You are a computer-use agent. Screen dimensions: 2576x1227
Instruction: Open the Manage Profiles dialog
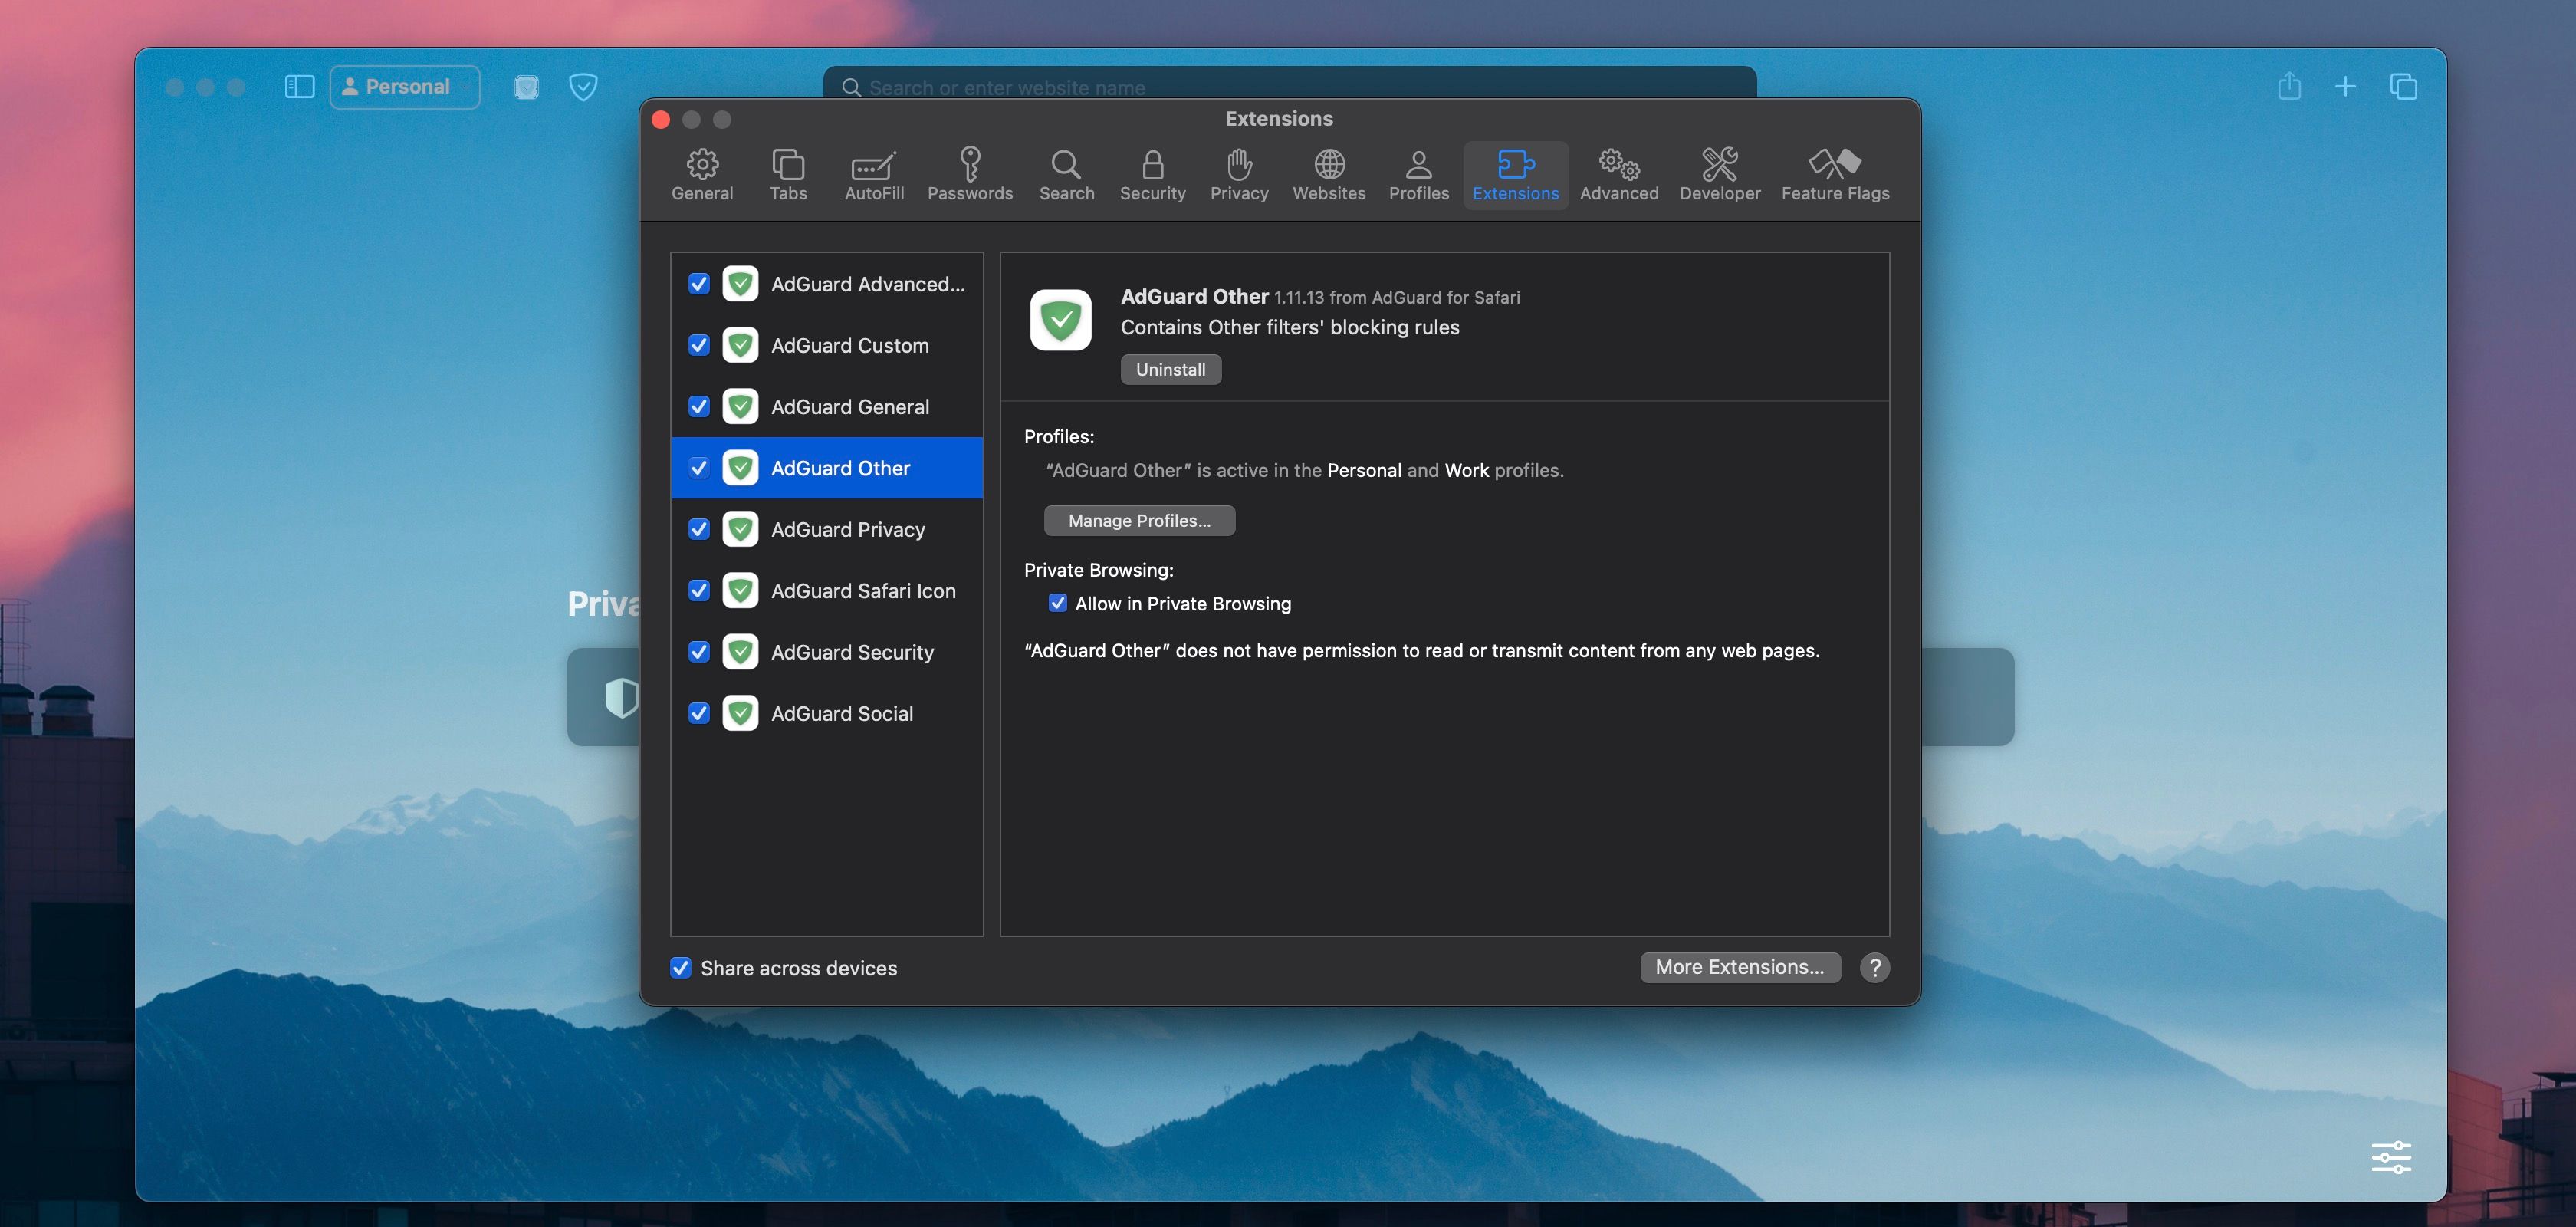point(1139,520)
